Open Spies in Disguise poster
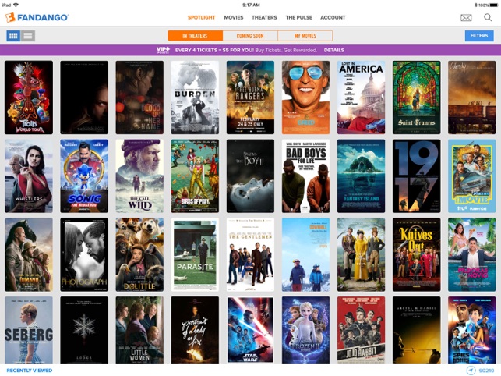The image size is (501, 376). pos(472,330)
